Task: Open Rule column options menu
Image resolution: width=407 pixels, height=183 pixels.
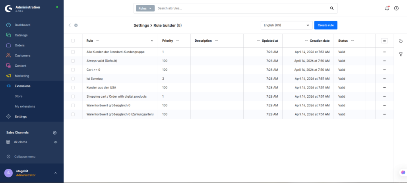Action: 98,41
